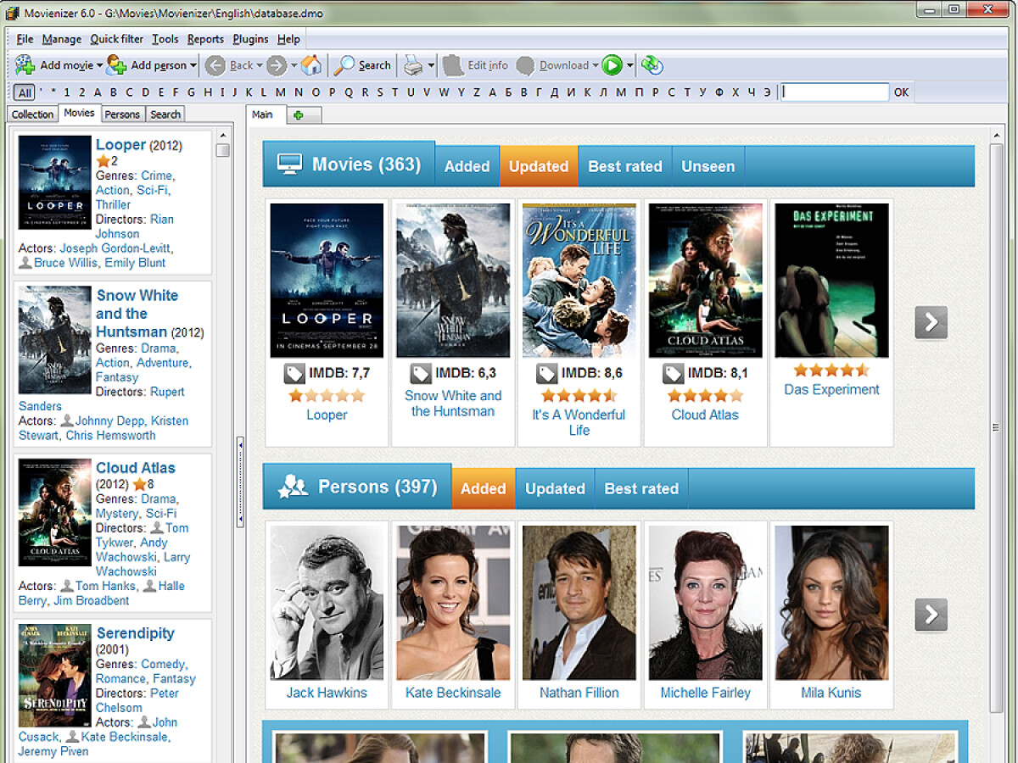Screen dimensions: 1018x763
Task: Click the globe update icon in the toolbar
Action: [652, 65]
